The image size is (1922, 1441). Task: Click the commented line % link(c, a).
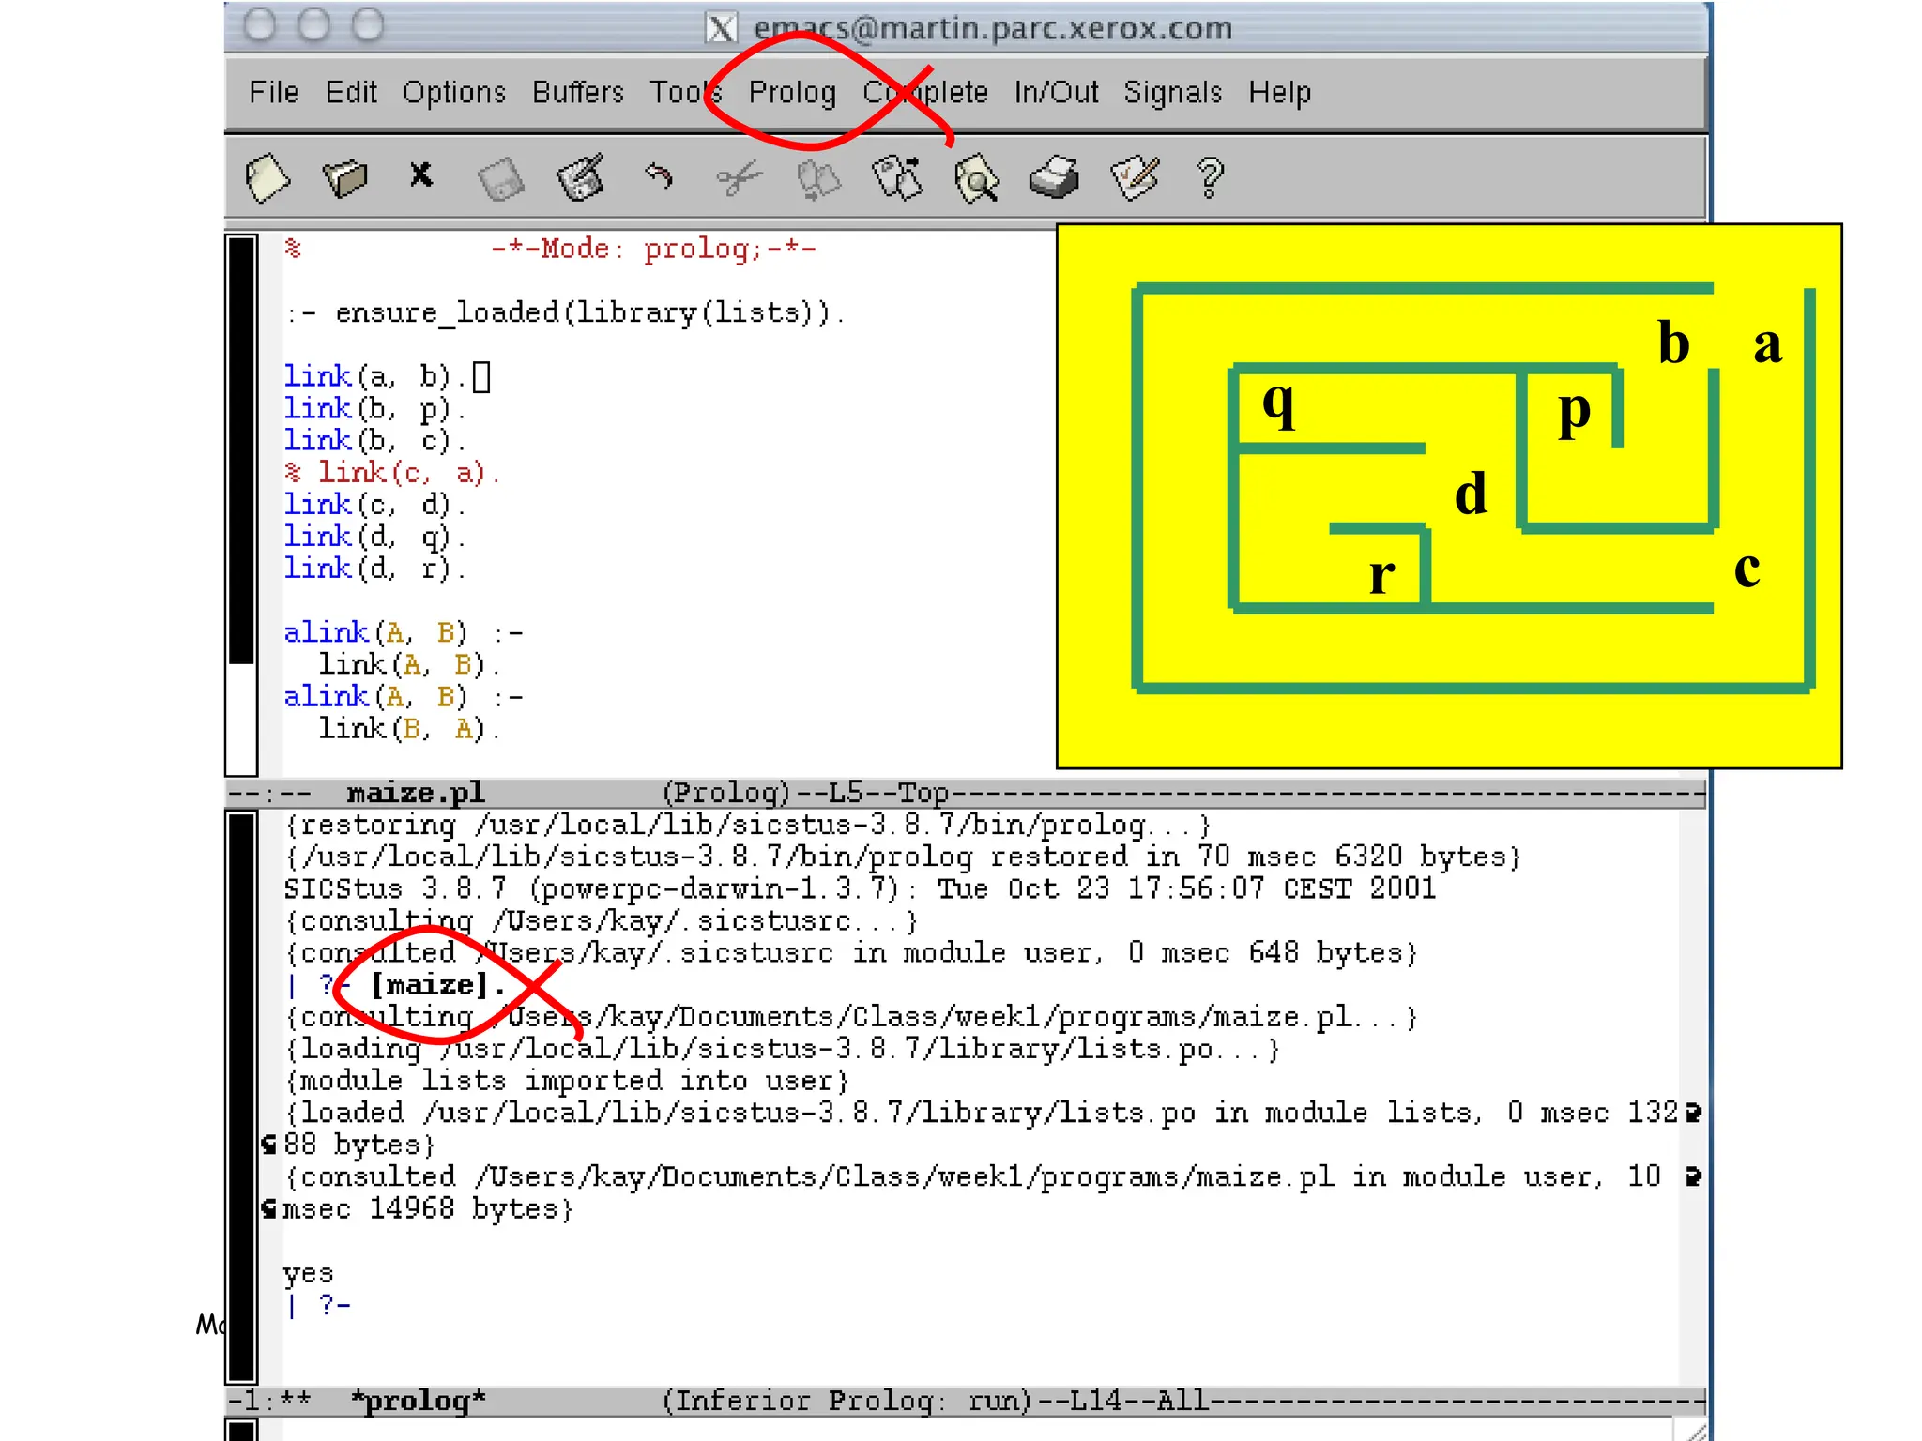[392, 473]
